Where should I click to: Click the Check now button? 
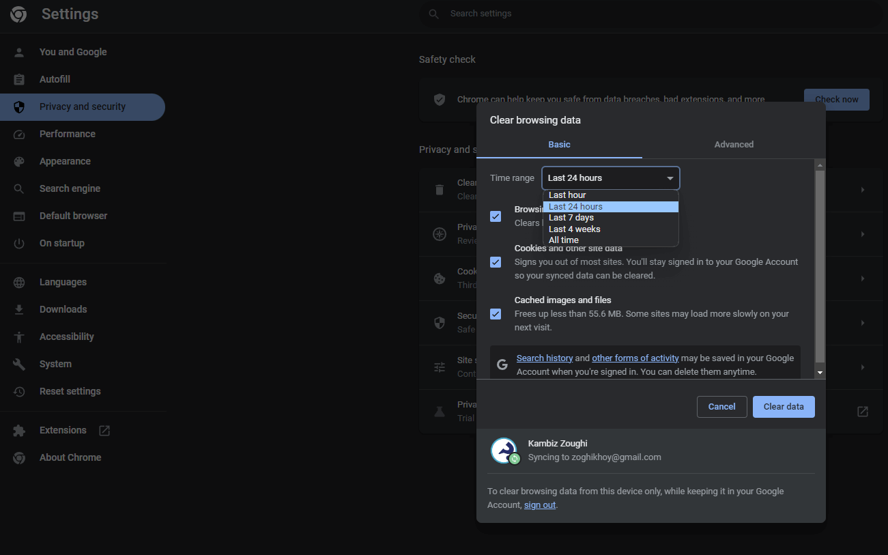(x=836, y=100)
